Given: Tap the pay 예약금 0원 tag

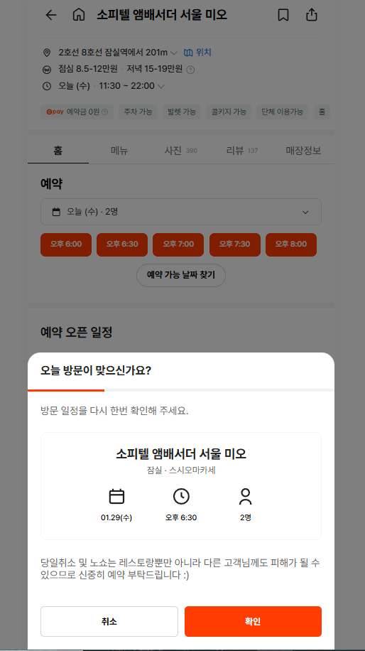Looking at the screenshot, I should pyautogui.click(x=77, y=112).
